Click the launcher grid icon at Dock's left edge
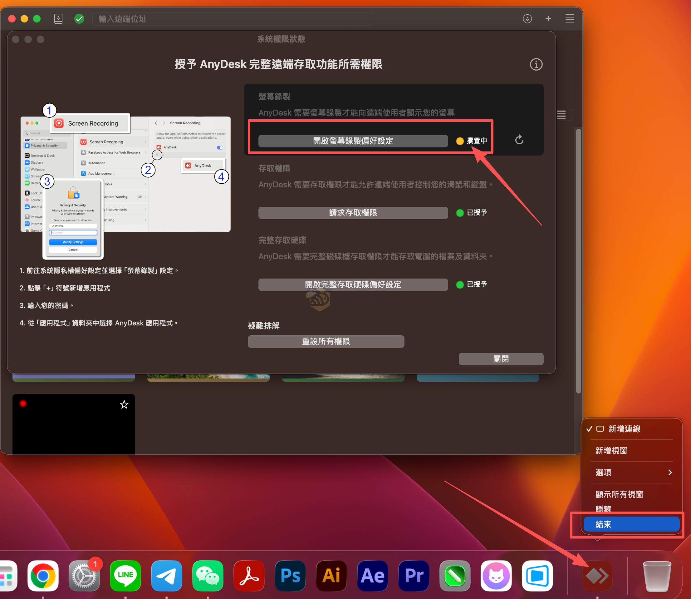The height and width of the screenshot is (599, 691). (x=7, y=576)
